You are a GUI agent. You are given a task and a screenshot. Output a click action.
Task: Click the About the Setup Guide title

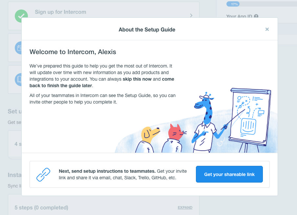pyautogui.click(x=147, y=29)
